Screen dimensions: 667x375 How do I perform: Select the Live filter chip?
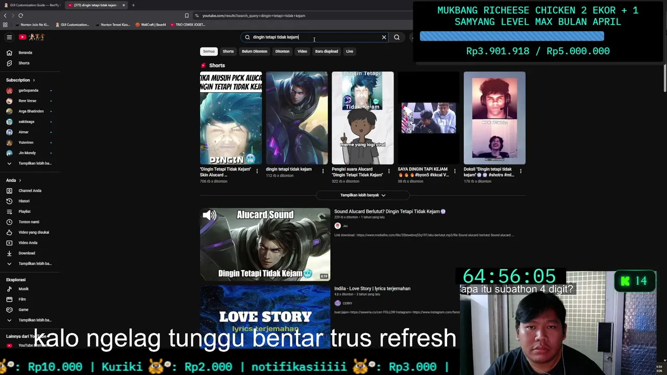(350, 52)
